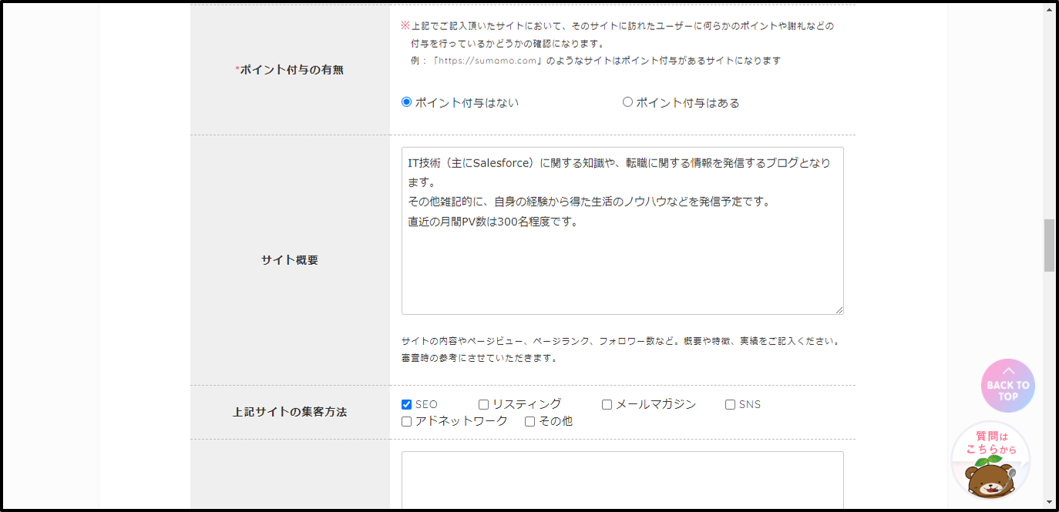
Task: Click the BACK TO TOP circular icon
Action: click(x=1007, y=386)
